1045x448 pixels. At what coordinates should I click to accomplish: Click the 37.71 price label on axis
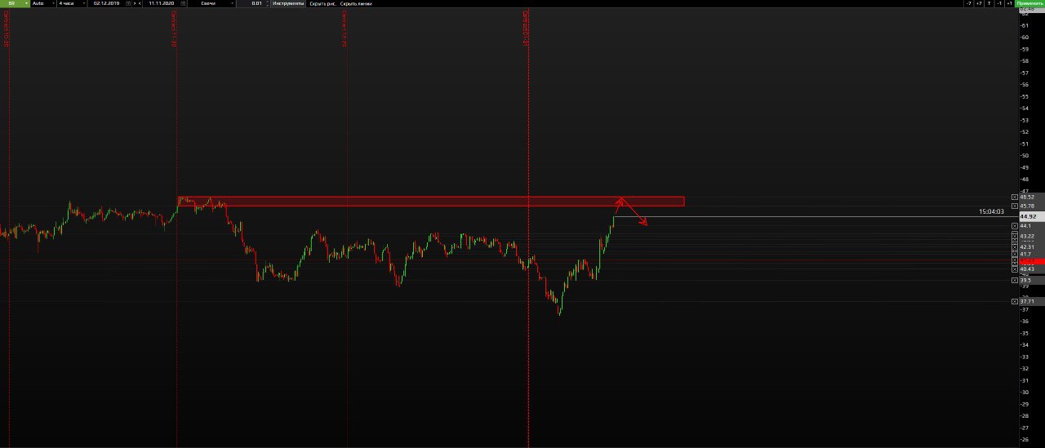[x=1032, y=301]
